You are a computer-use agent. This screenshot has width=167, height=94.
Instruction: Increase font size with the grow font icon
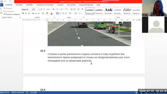(x=41, y=9)
